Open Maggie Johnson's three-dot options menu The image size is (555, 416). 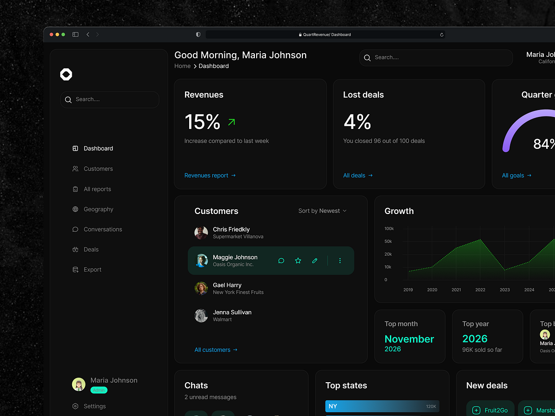[340, 260]
